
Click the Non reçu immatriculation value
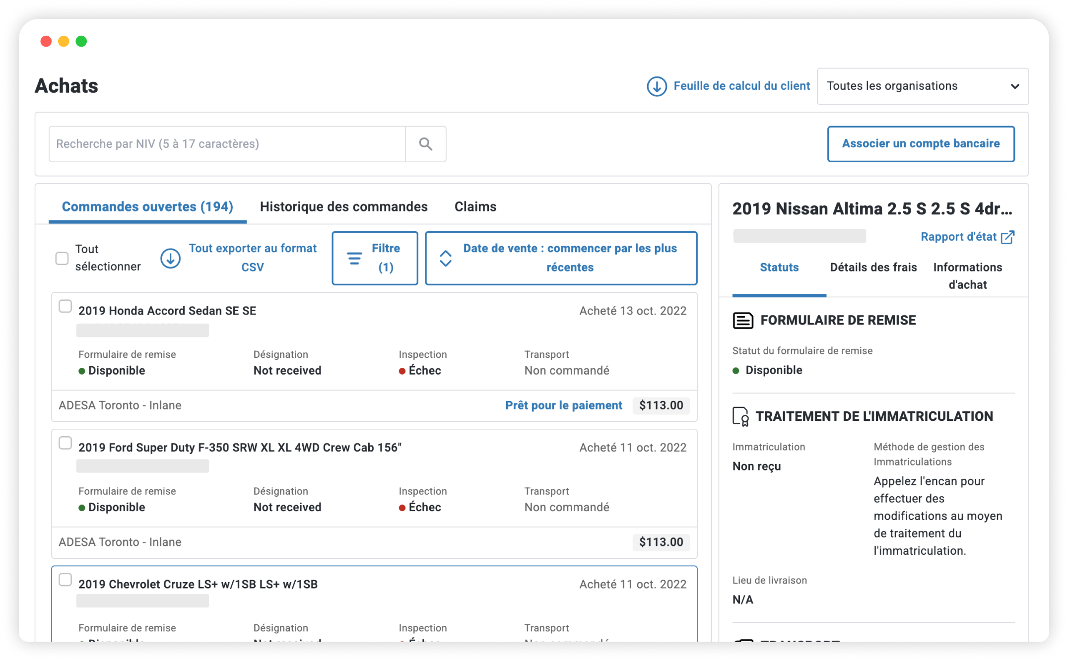click(x=756, y=466)
